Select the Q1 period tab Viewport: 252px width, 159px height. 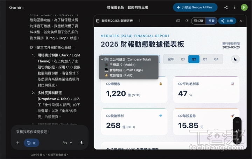(x=183, y=59)
